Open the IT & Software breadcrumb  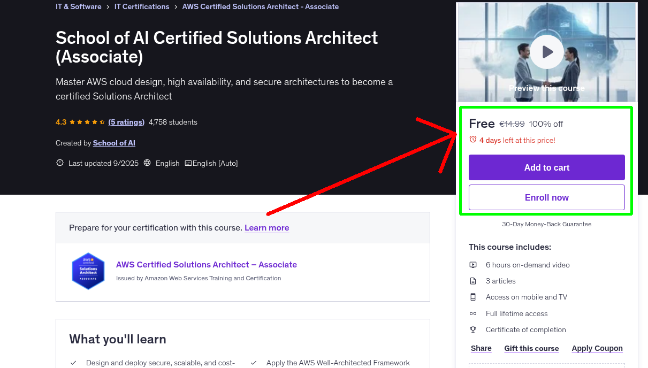click(78, 6)
